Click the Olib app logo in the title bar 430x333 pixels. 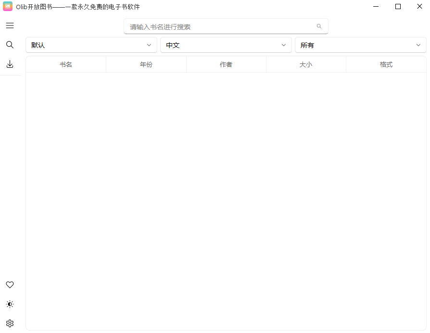pyautogui.click(x=7, y=6)
